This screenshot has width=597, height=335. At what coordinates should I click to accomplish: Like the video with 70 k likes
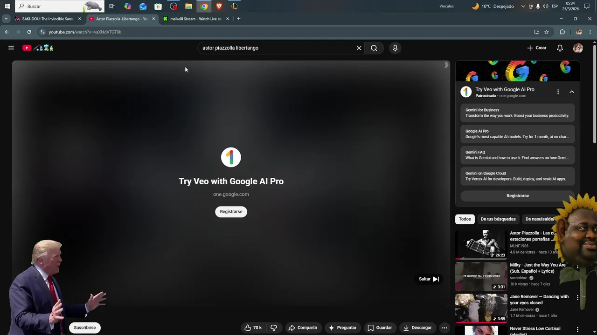point(253,328)
